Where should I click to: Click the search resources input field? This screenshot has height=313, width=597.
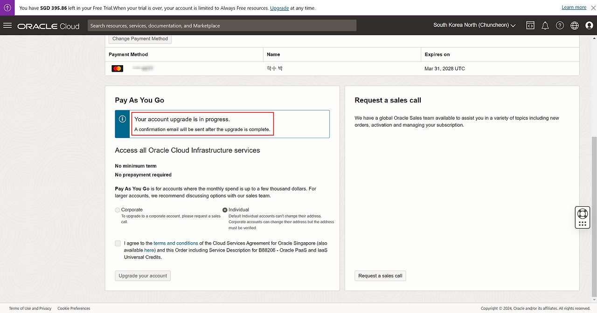click(222, 26)
